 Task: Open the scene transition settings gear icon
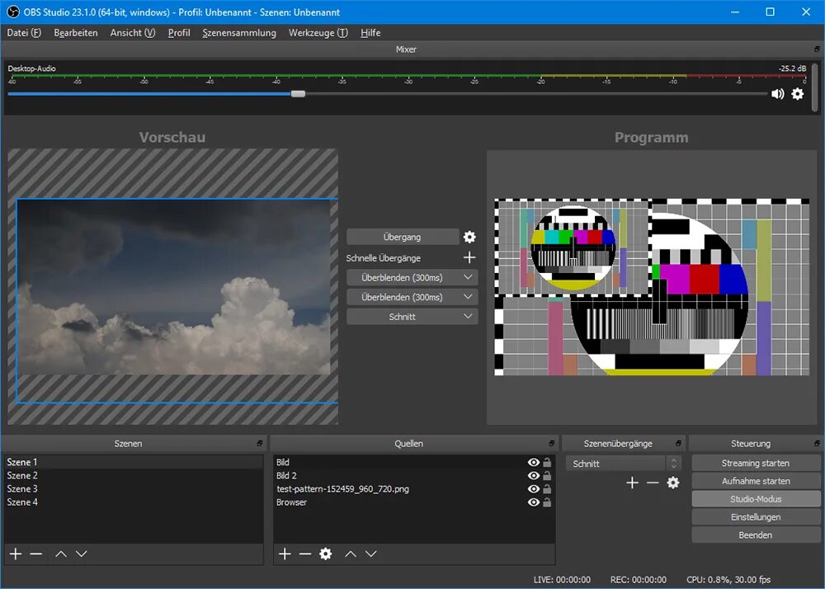click(673, 483)
